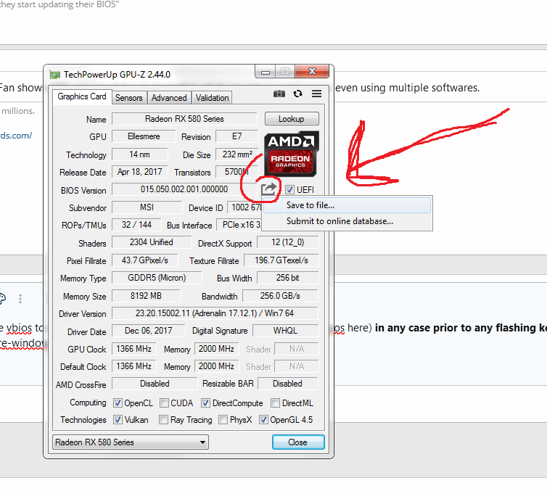Click the Name field Radeon RX 580 Series
Viewport: 547px width, 491px height.
[184, 119]
